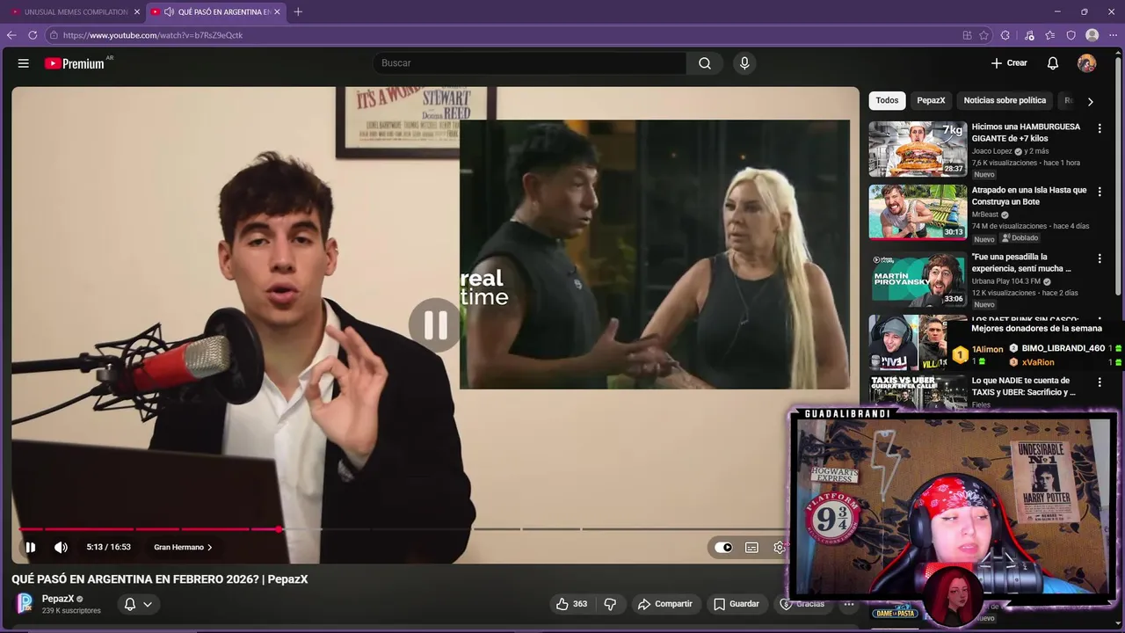Click Urbana Play 104.3 FM channel name

pos(1005,281)
